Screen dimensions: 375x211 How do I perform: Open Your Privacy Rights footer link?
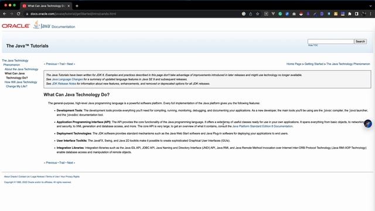click(70, 176)
